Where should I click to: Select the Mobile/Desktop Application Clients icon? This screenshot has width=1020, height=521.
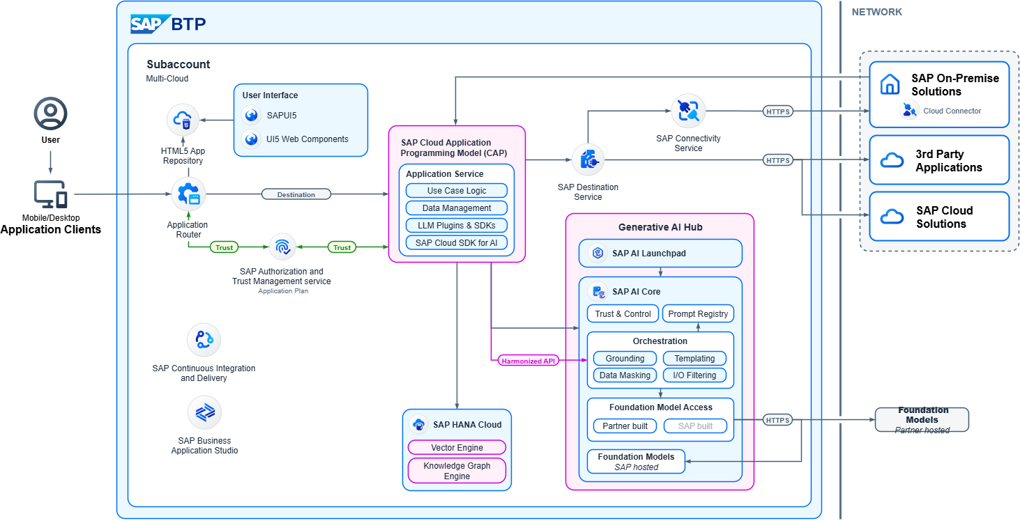[50, 195]
